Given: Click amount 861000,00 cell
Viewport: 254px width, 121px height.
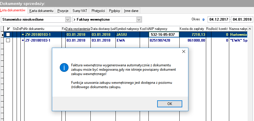Looking at the screenshot, I should (192, 40).
